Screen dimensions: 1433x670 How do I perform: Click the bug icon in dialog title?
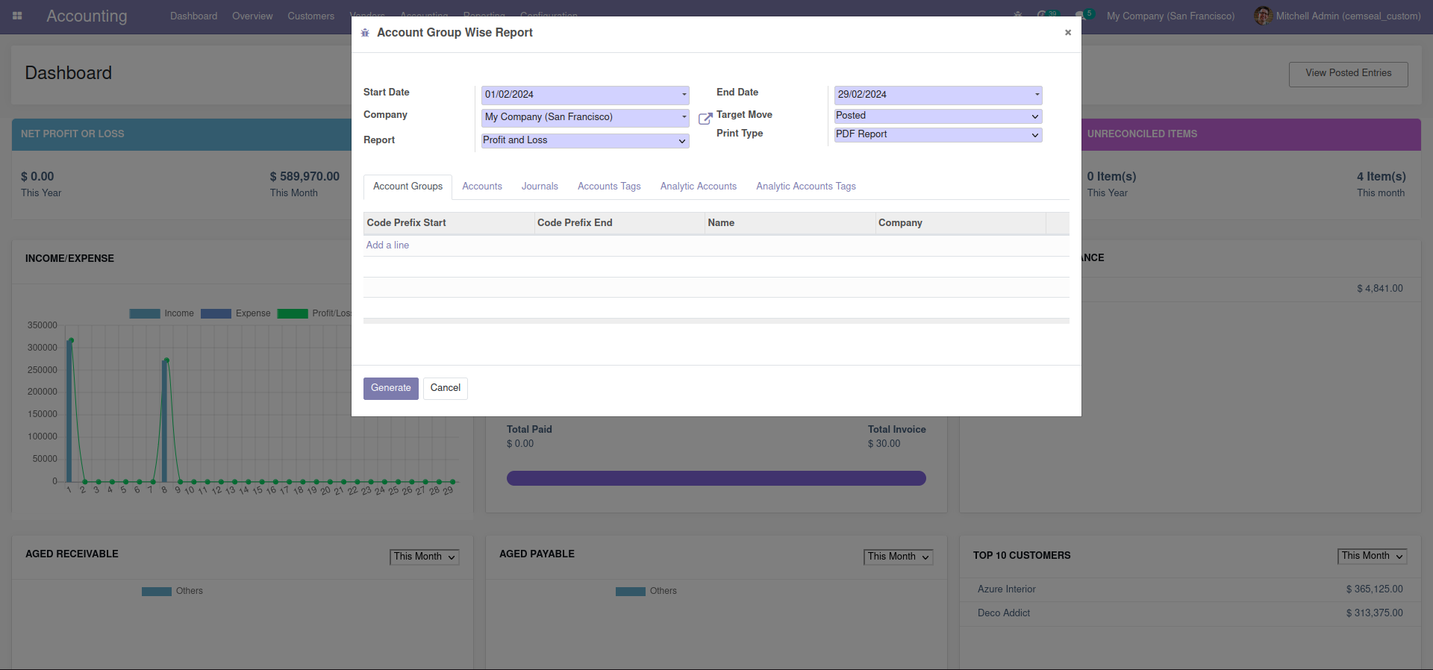(365, 33)
